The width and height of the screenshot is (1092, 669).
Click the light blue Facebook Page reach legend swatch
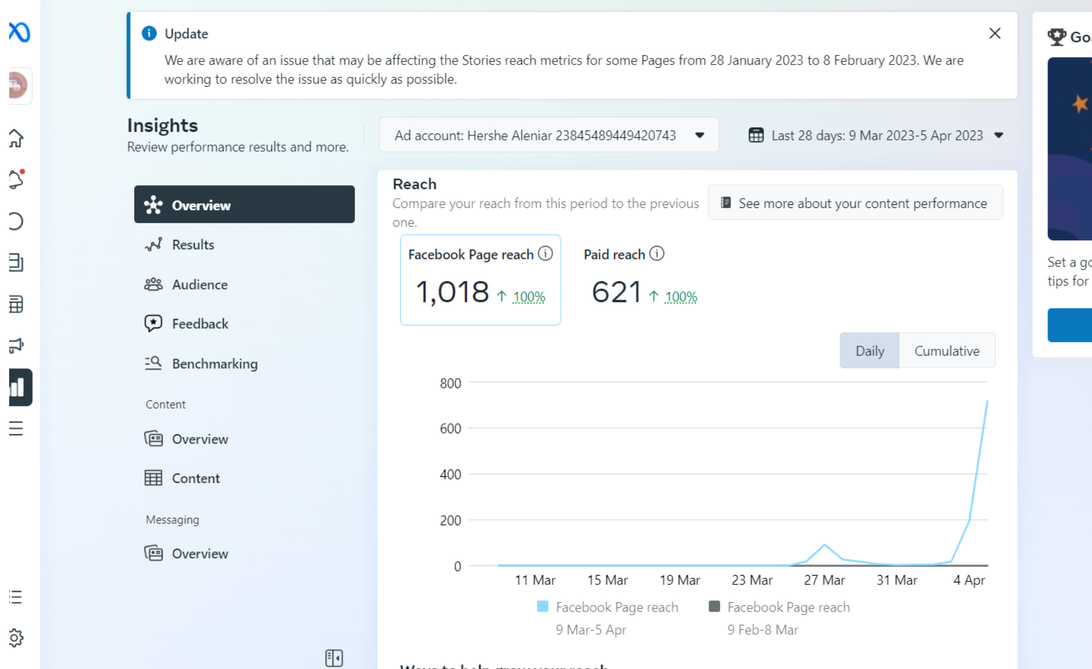point(543,607)
